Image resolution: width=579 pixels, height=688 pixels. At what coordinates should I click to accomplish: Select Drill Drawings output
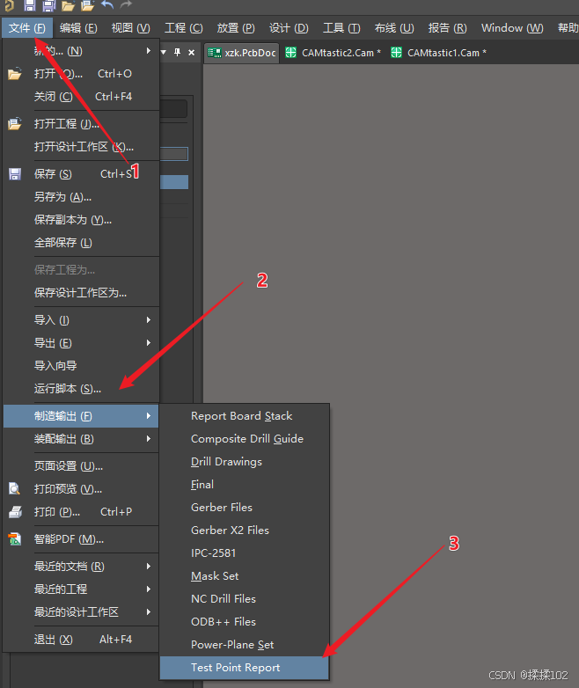pyautogui.click(x=244, y=462)
